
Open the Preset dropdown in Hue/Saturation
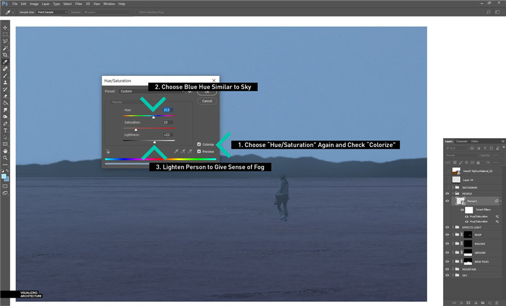point(151,91)
